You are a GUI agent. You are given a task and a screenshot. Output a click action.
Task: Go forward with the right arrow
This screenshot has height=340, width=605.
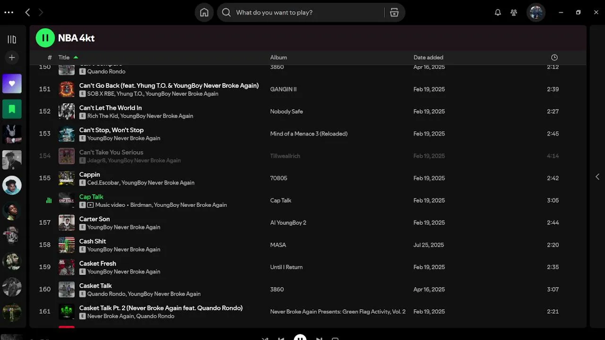coord(41,13)
